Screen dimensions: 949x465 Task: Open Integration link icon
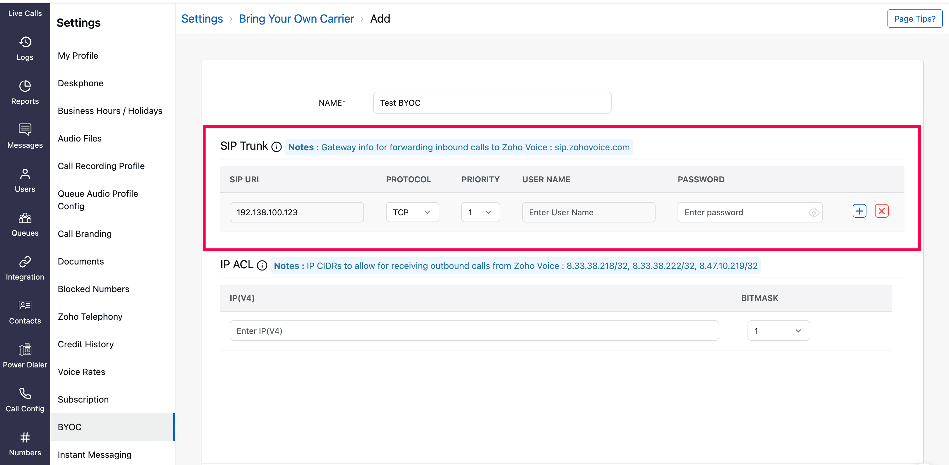click(25, 262)
